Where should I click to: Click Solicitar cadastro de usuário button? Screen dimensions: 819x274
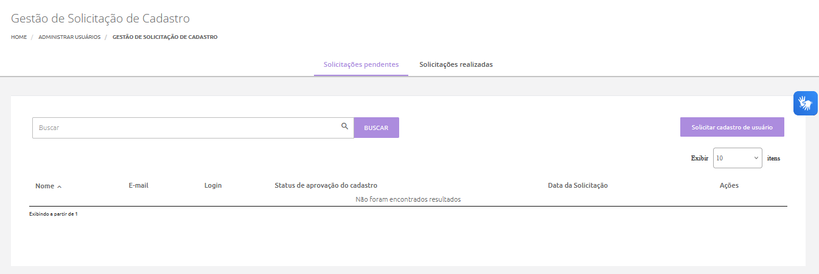(x=731, y=128)
